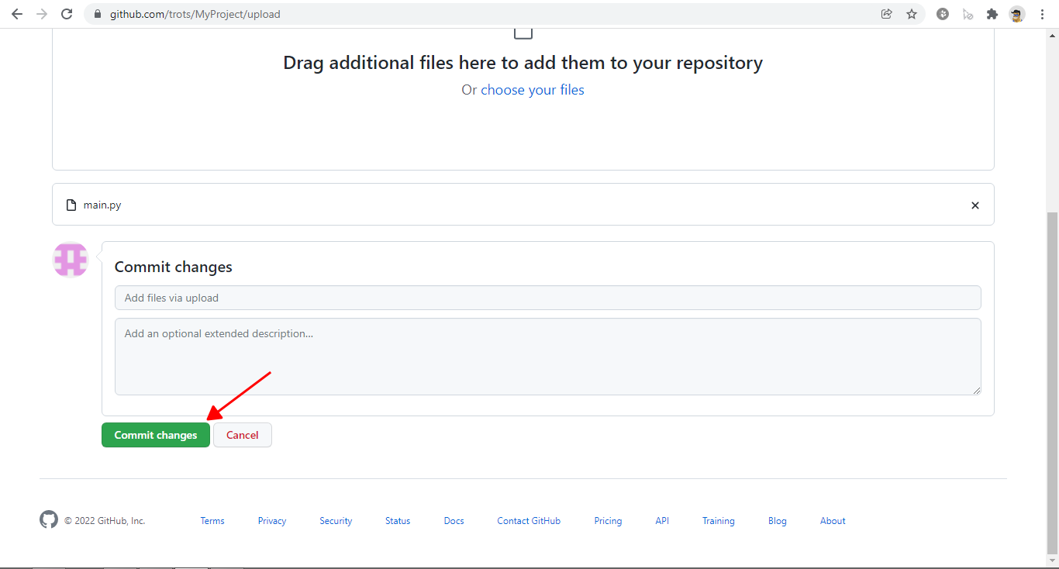
Task: Open the Status footer link
Action: (x=398, y=521)
